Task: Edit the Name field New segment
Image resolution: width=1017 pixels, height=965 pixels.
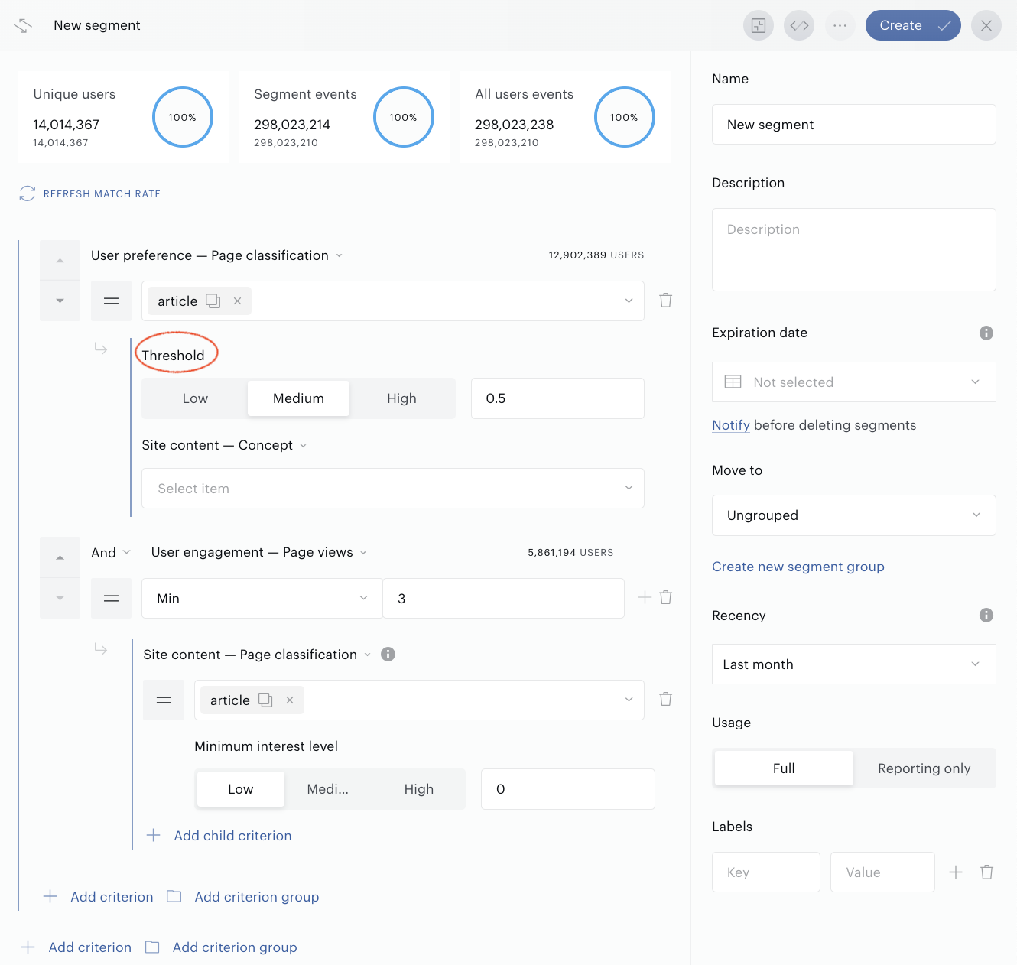Action: click(x=853, y=125)
